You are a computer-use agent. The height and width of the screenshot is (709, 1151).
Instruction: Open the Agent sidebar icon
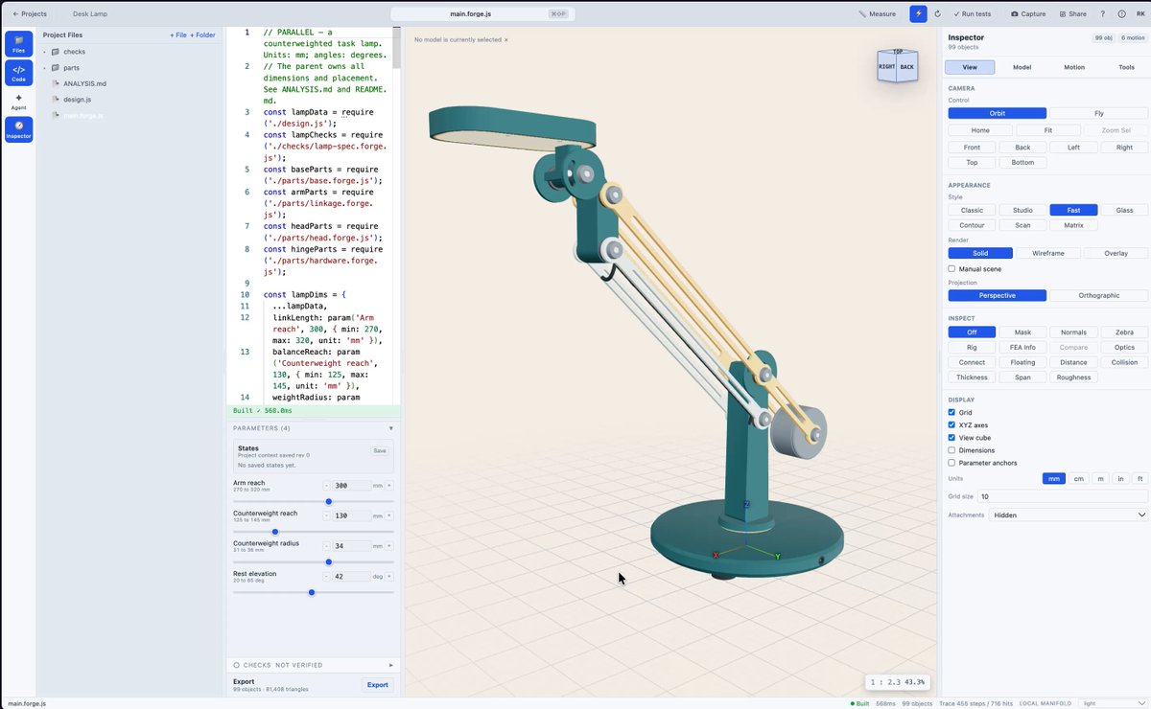click(18, 101)
